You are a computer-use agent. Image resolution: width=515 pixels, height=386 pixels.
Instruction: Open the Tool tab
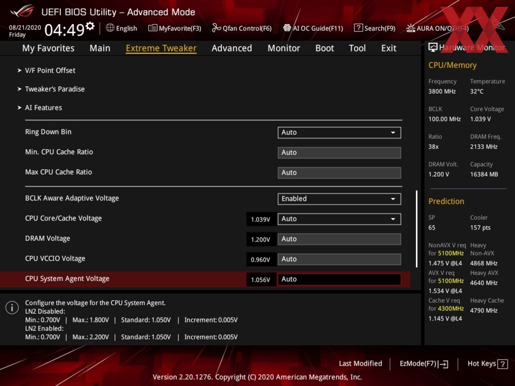click(x=357, y=48)
